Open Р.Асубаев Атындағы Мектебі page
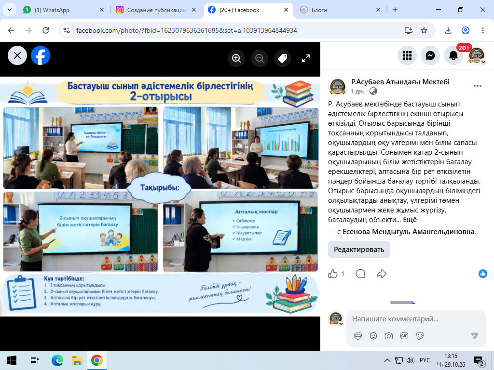 click(400, 82)
